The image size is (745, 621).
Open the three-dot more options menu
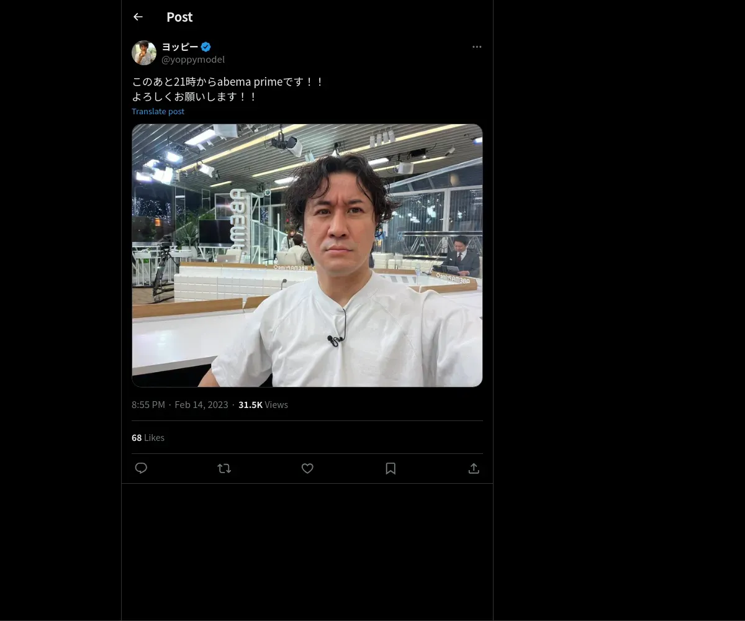[477, 47]
